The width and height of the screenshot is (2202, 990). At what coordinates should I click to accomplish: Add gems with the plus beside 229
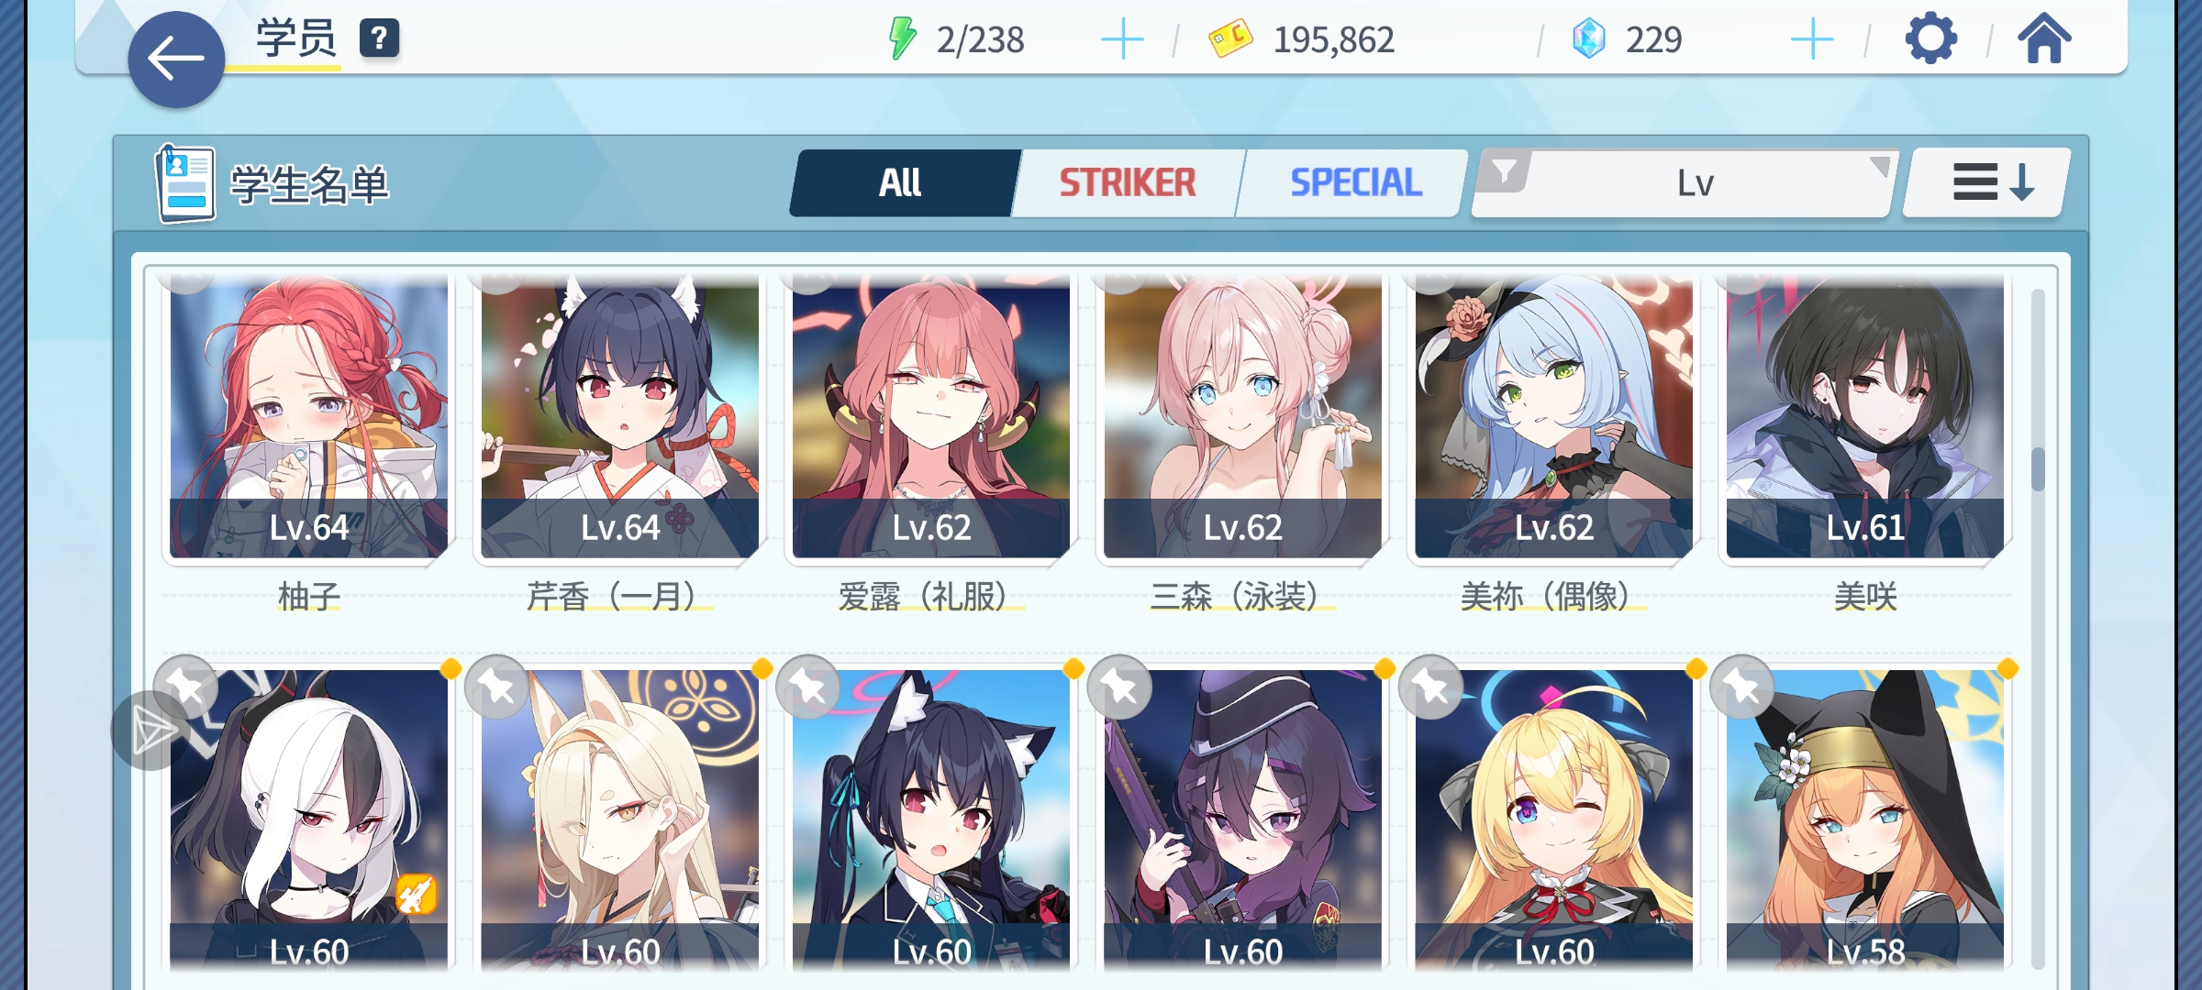1812,40
